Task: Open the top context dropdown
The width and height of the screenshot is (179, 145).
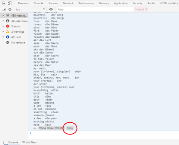Action: coord(30,9)
